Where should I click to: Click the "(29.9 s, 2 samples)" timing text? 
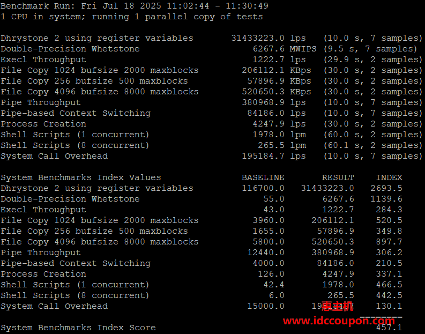coord(373,60)
